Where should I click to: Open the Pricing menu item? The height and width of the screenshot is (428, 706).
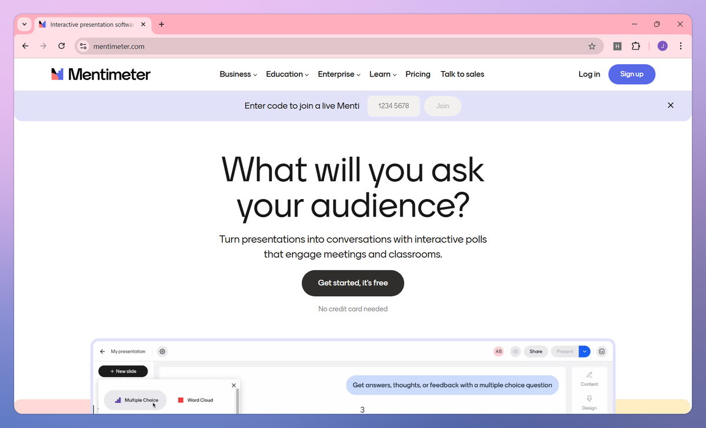(x=418, y=74)
